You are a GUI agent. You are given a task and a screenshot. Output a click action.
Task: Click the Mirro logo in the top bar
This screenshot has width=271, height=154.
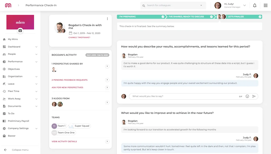[x=7, y=5]
